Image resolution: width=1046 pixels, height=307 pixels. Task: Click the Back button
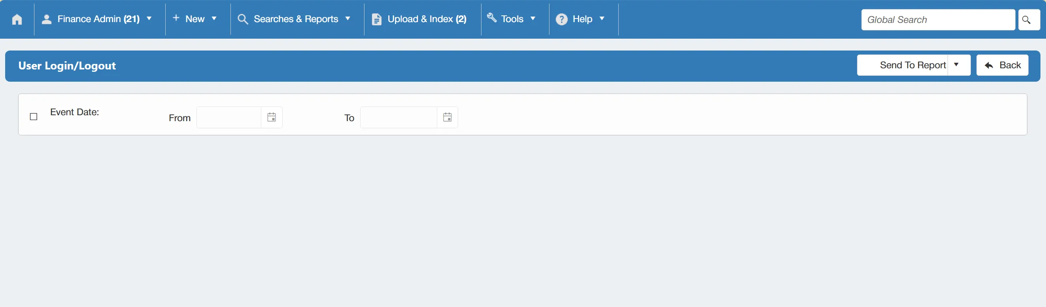tap(1002, 65)
